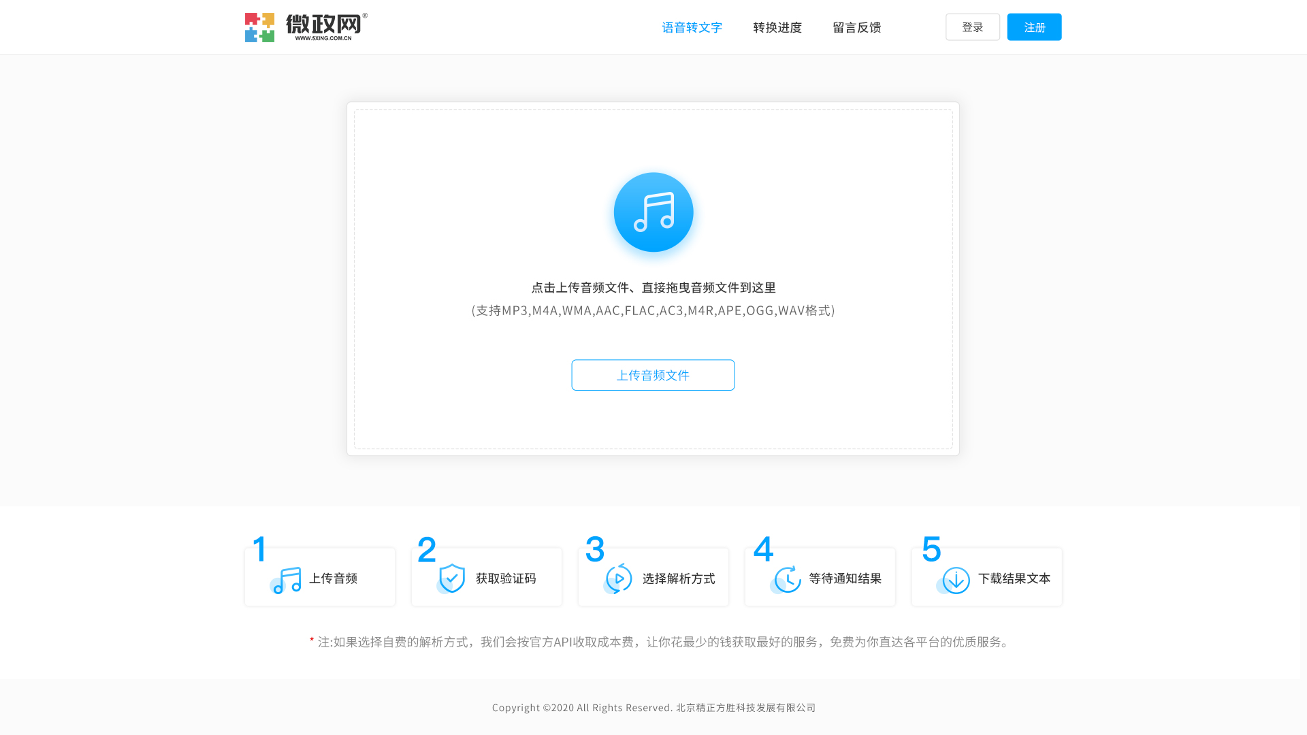Click the 等待通知结果 step card

coord(820,577)
